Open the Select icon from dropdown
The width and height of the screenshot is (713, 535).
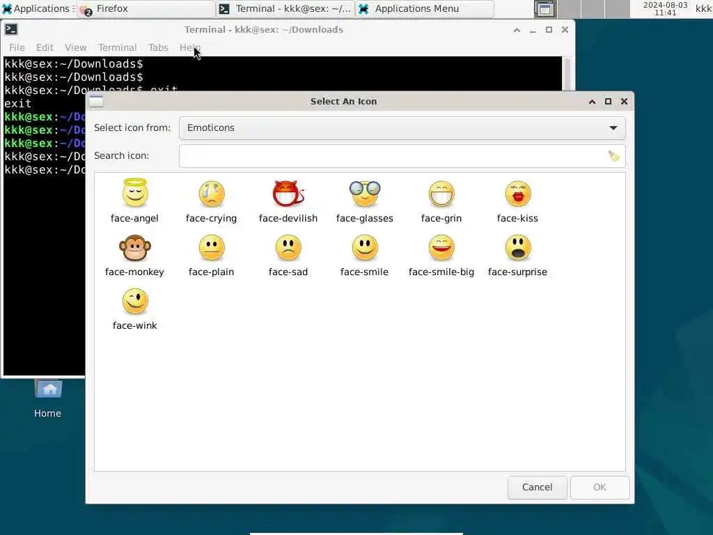point(402,128)
